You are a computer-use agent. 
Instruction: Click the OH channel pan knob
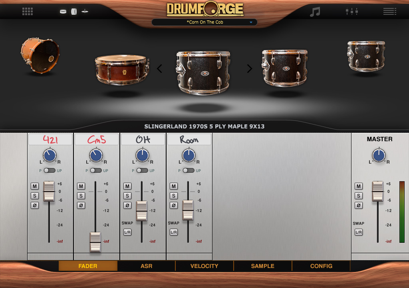click(142, 155)
